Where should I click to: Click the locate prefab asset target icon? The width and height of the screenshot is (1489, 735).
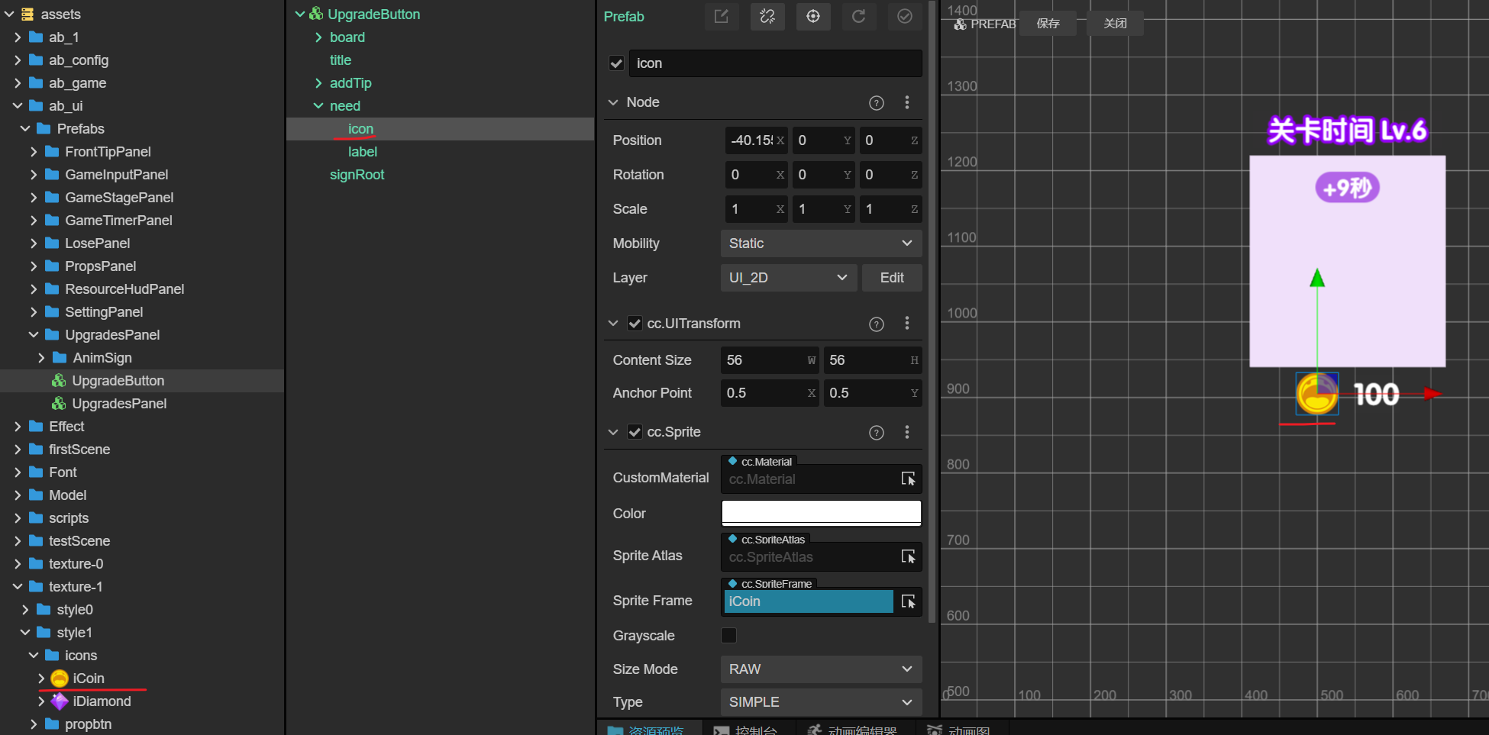[813, 17]
